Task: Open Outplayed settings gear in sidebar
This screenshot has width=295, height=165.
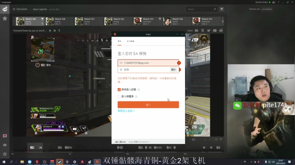Action: pos(5,154)
